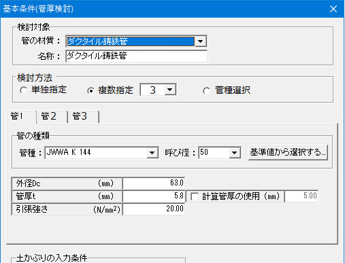Click the 計算管厚 5.00 value field
Image resolution: width=345 pixels, height=263 pixels.
coord(301,196)
